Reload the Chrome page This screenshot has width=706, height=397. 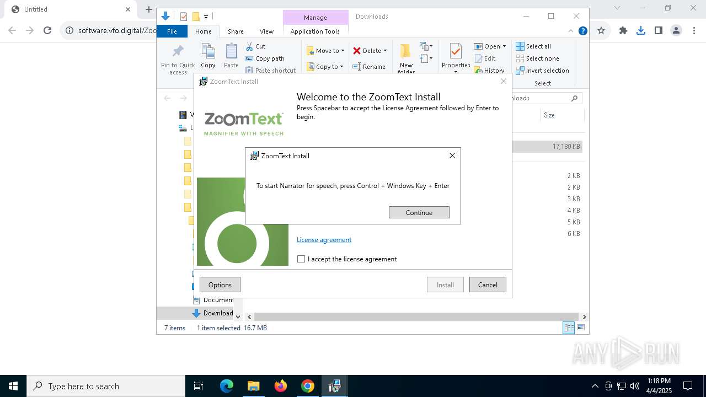click(x=47, y=30)
